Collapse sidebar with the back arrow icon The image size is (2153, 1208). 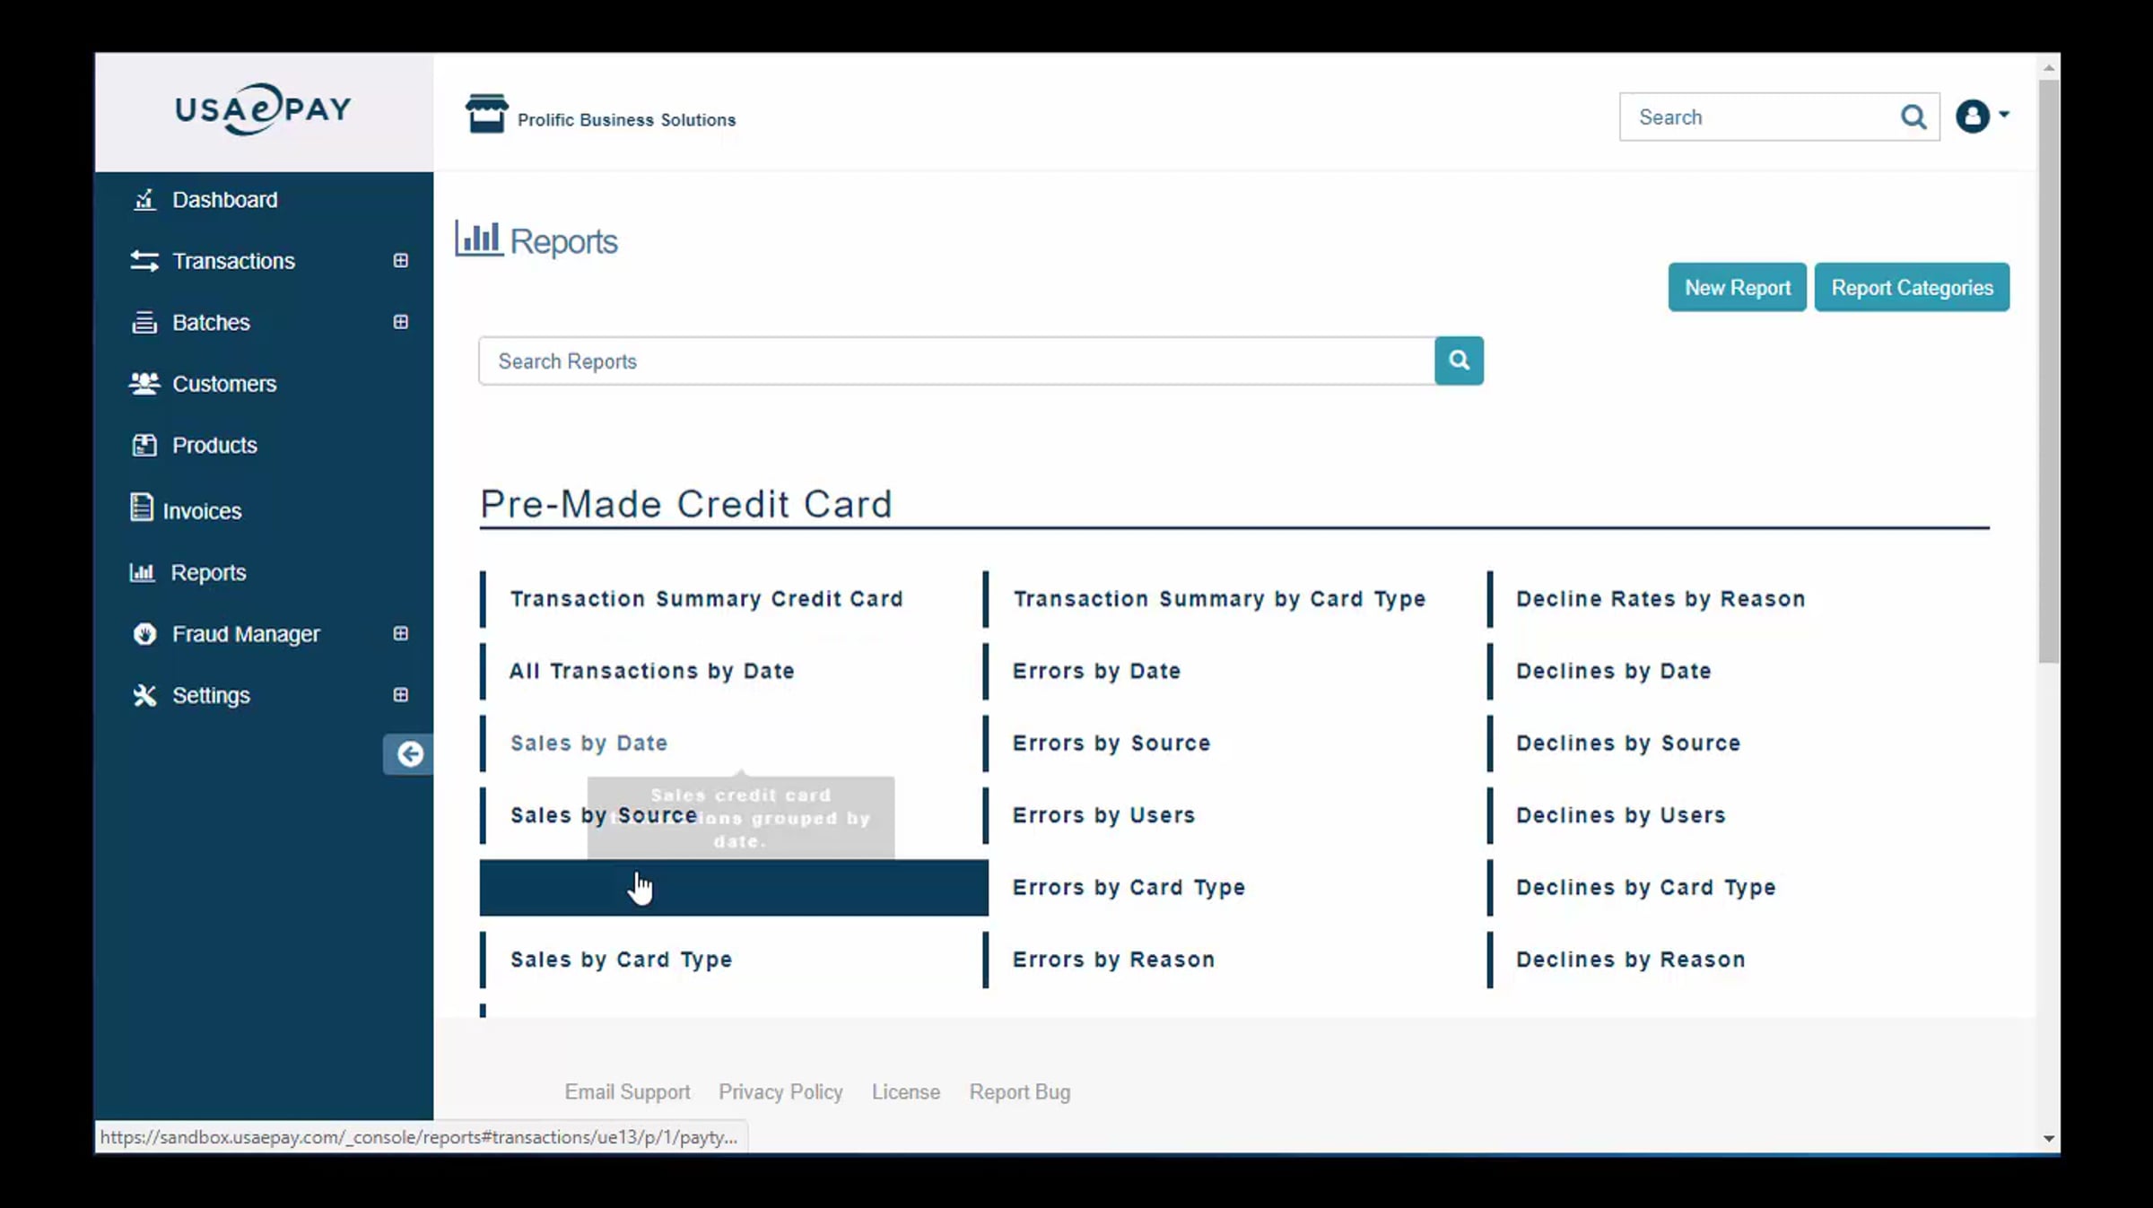[409, 754]
